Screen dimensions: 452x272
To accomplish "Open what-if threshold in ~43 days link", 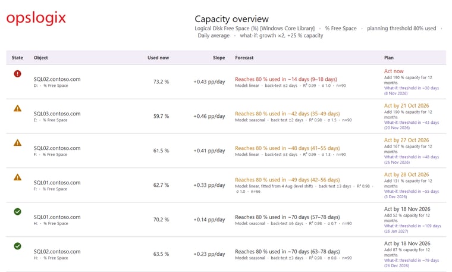I will (x=412, y=125).
